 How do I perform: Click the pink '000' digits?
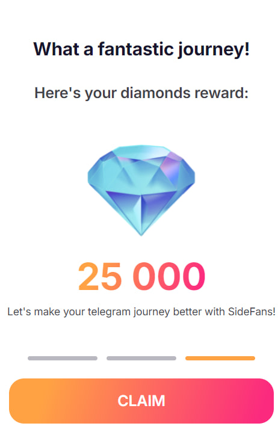coord(169,277)
